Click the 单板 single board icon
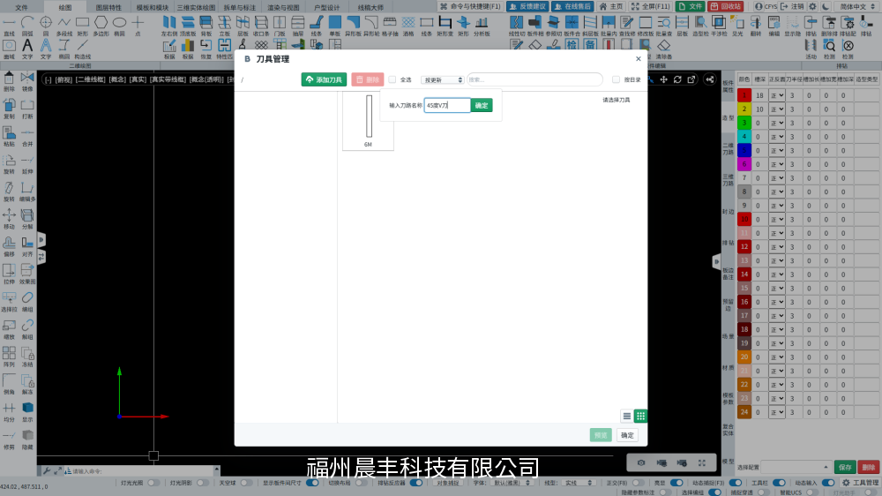Image resolution: width=882 pixels, height=496 pixels. [334, 26]
